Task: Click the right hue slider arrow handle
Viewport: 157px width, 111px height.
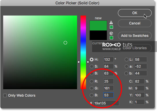Action: pos(88,62)
